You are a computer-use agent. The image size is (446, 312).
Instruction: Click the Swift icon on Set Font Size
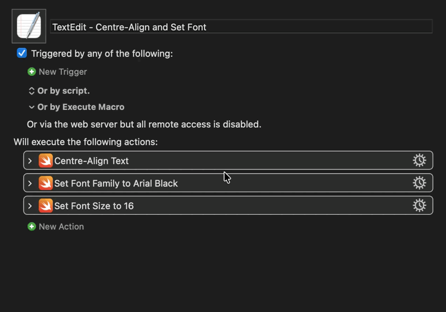click(x=46, y=205)
